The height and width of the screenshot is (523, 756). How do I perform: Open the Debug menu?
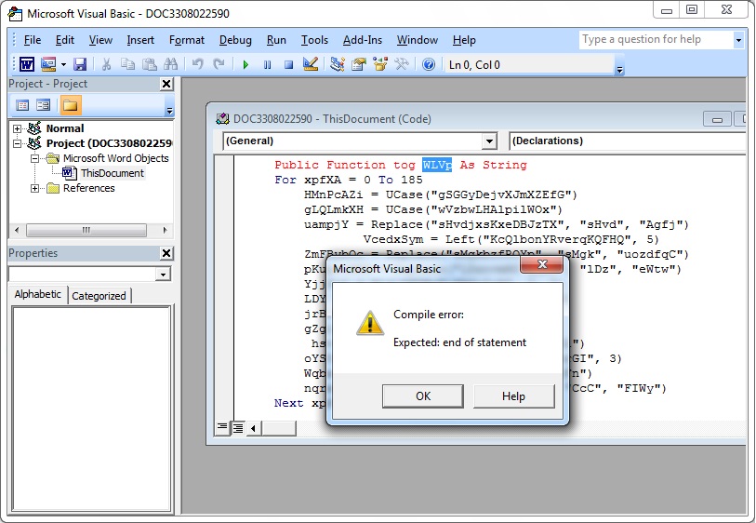click(x=235, y=40)
